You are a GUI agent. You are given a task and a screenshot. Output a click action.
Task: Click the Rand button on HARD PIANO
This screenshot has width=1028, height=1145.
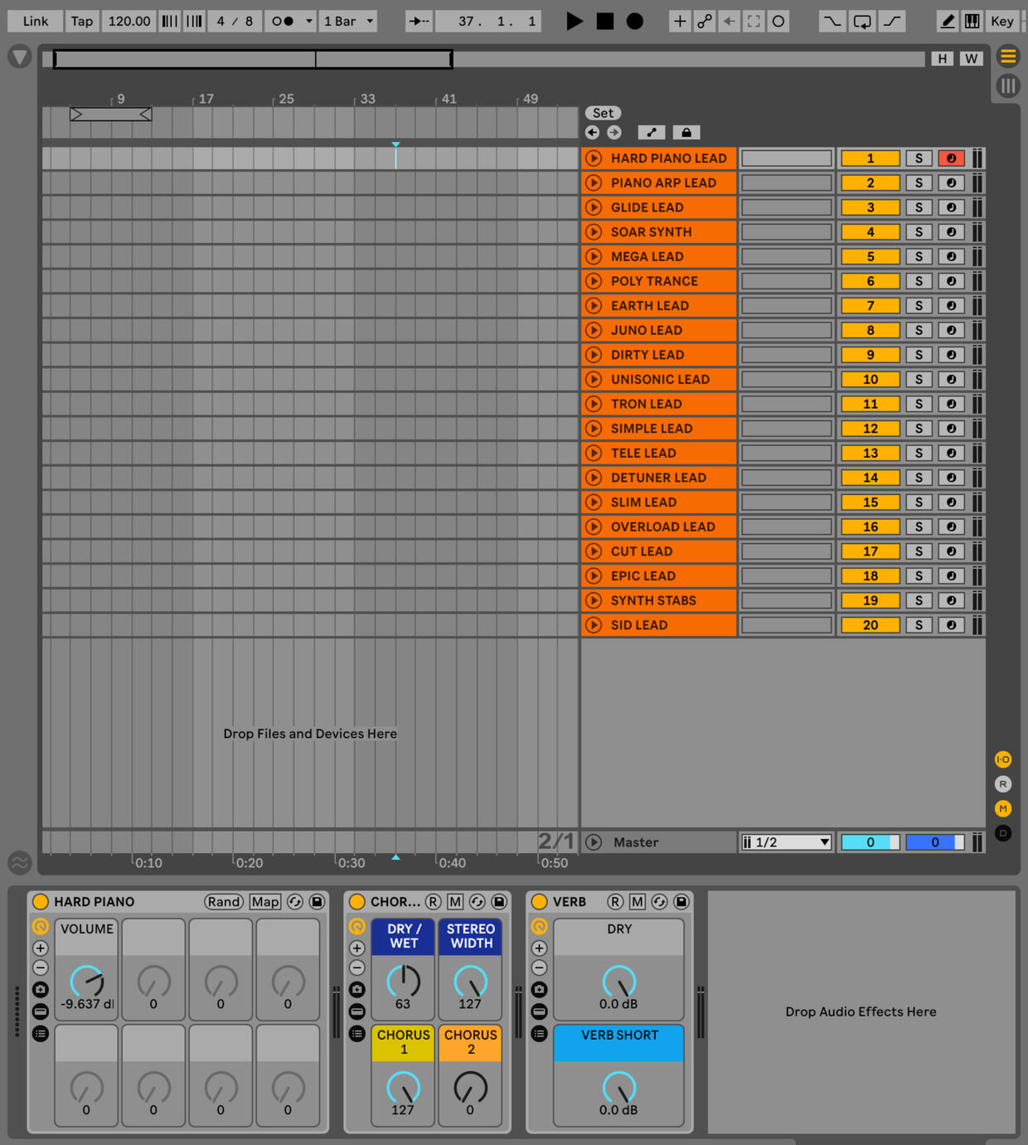pyautogui.click(x=224, y=902)
